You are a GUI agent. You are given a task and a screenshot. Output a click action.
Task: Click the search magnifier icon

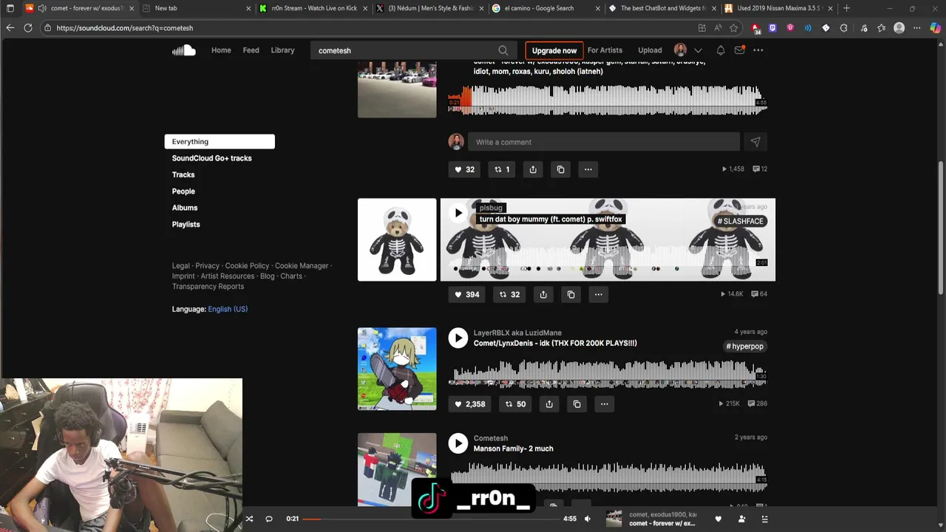pos(503,50)
